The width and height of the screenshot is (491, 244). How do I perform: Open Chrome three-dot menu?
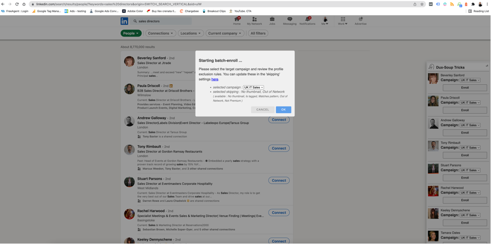[487, 4]
